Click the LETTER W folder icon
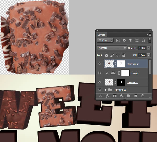157x142 pixels. tap(110, 90)
